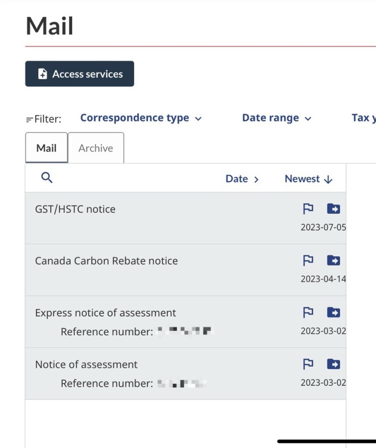This screenshot has width=376, height=448.
Task: Open the Date range filter dropdown
Action: [x=277, y=118]
